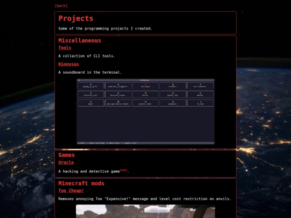Open the Tools project link
The image size is (291, 218).
[x=65, y=48]
